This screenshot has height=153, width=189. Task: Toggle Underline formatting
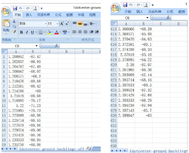[32, 32]
